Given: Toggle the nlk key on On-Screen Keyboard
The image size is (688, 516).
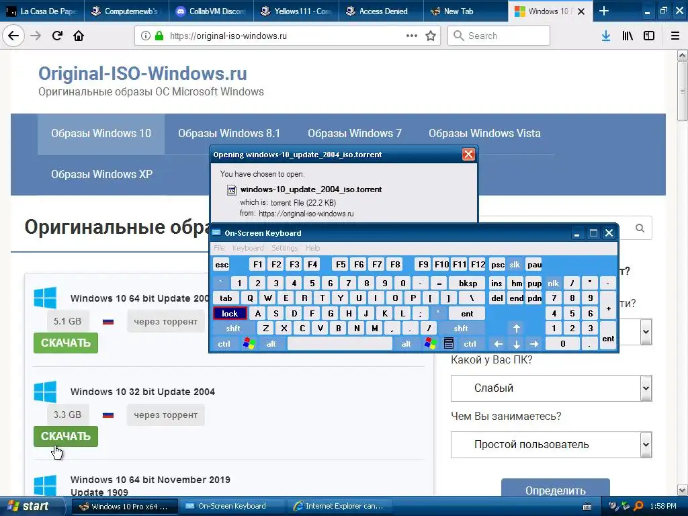Looking at the screenshot, I should [554, 283].
